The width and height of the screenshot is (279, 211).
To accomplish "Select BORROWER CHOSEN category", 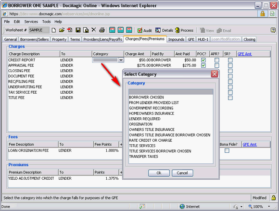I will pyautogui.click(x=171, y=97).
